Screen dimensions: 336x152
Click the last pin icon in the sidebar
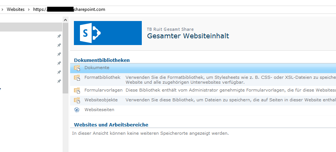[x=59, y=81]
